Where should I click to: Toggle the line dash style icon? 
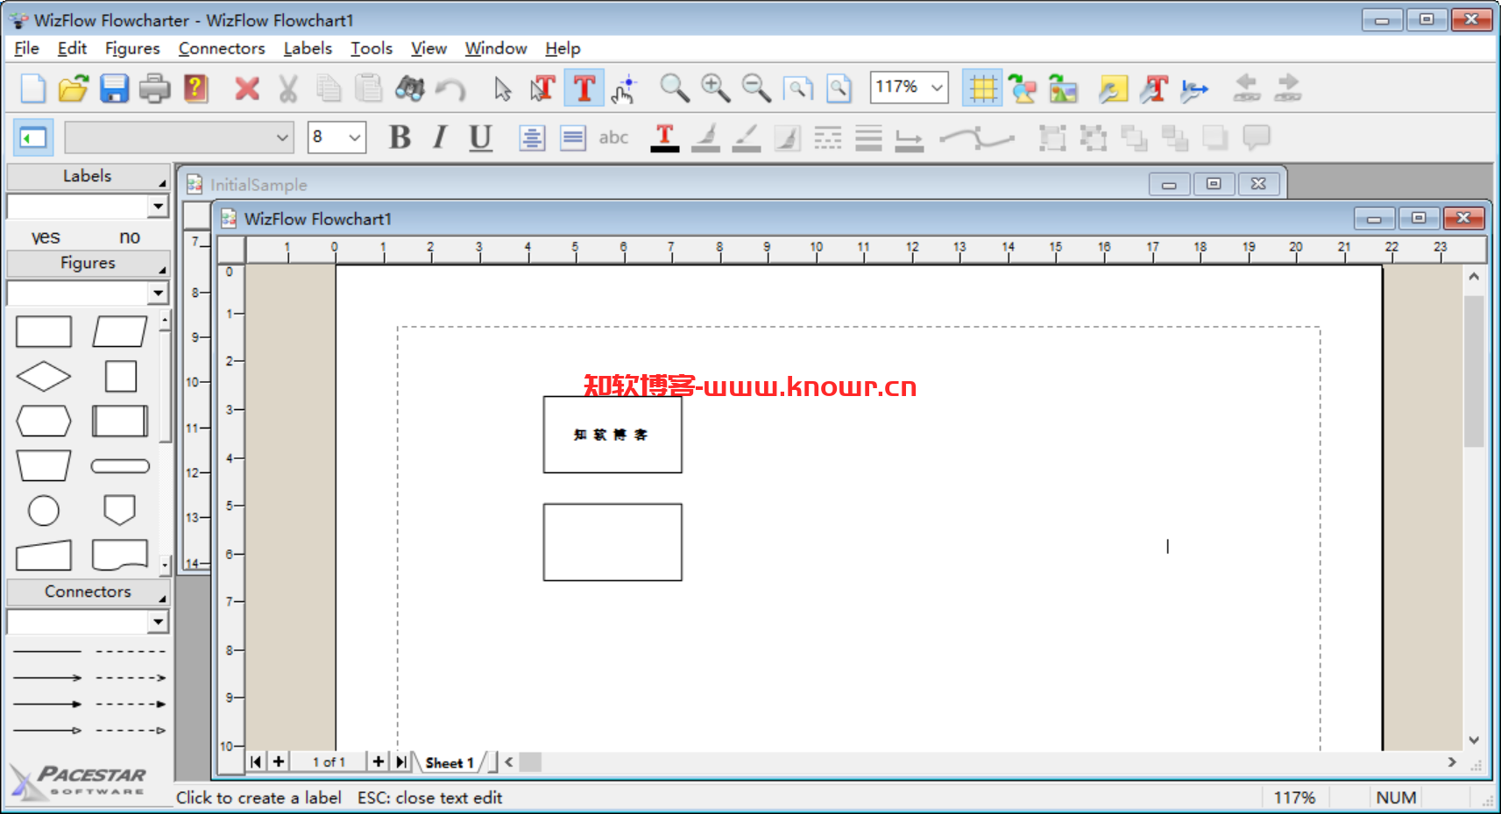(828, 138)
